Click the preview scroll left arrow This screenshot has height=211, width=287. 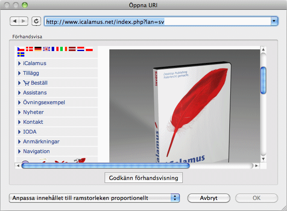pos(18,165)
